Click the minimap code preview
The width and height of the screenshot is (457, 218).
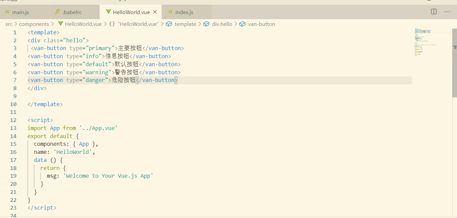pyautogui.click(x=425, y=42)
